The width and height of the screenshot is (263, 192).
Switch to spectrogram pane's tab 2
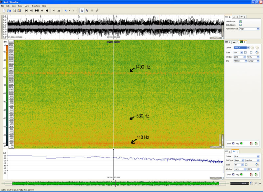click(235, 42)
